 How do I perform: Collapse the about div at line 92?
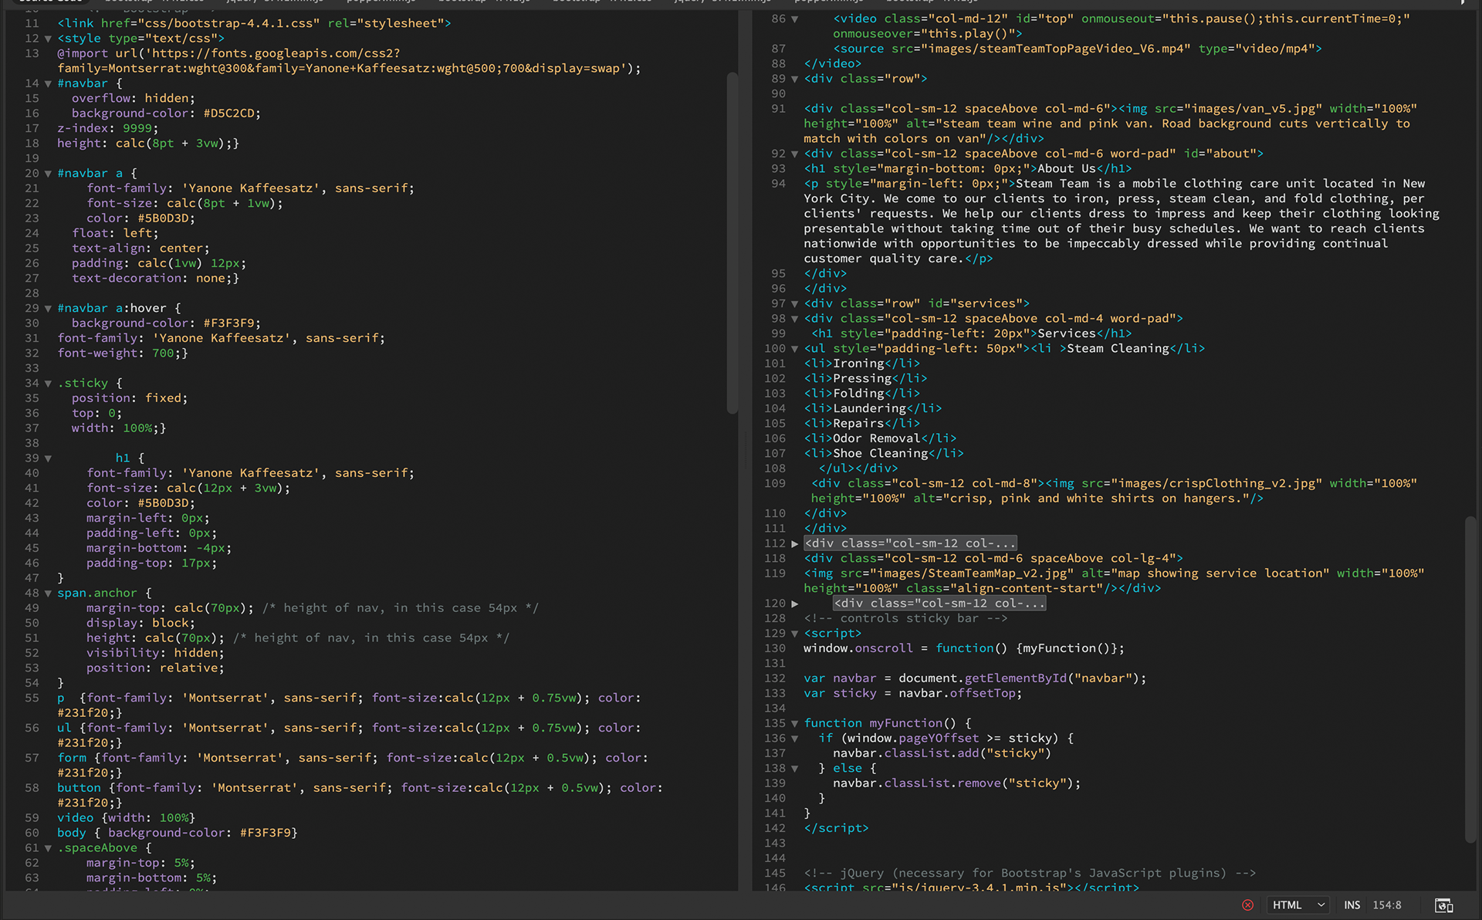coord(794,154)
